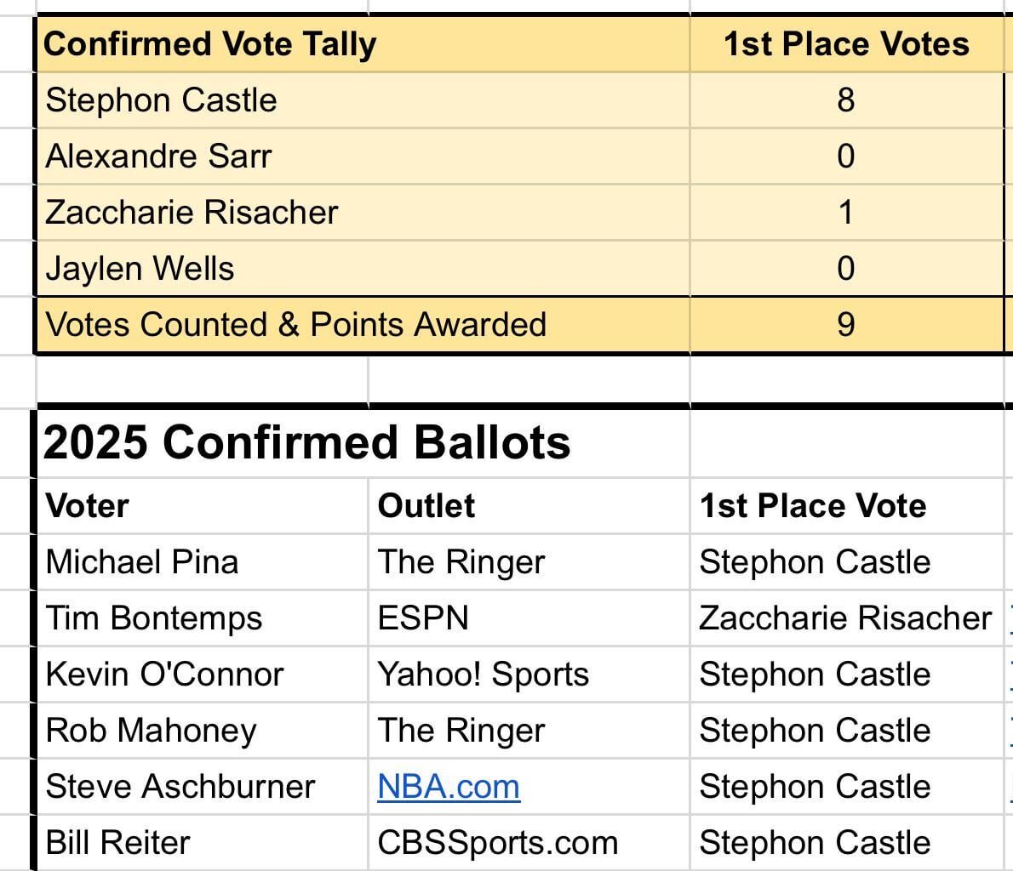Click Tim Bontemps' Zaccharie Risacher vote cell
This screenshot has height=871, width=1013.
point(845,618)
